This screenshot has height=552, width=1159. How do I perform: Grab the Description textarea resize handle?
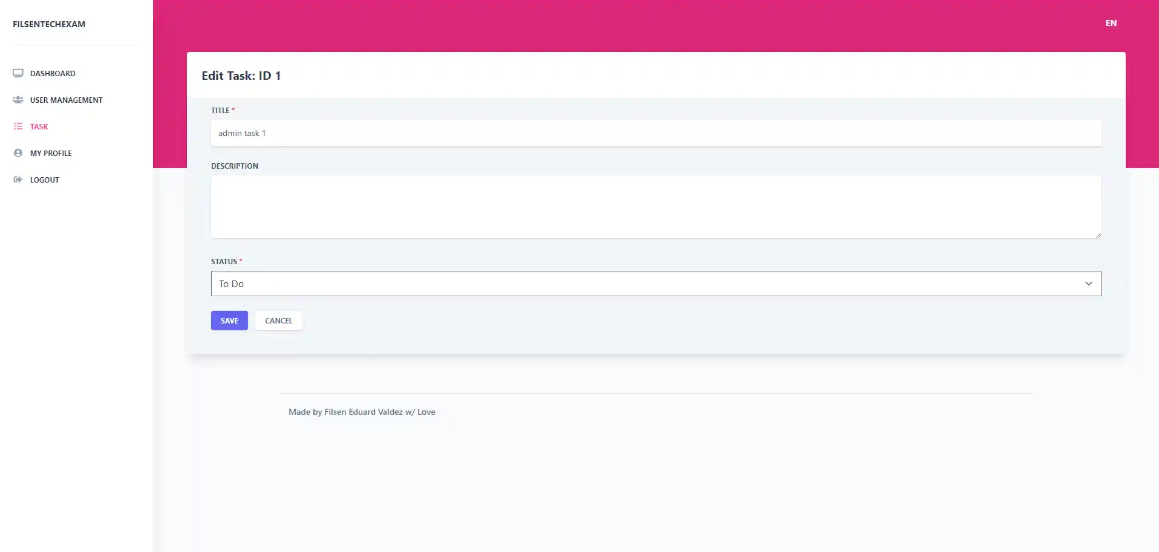1098,235
